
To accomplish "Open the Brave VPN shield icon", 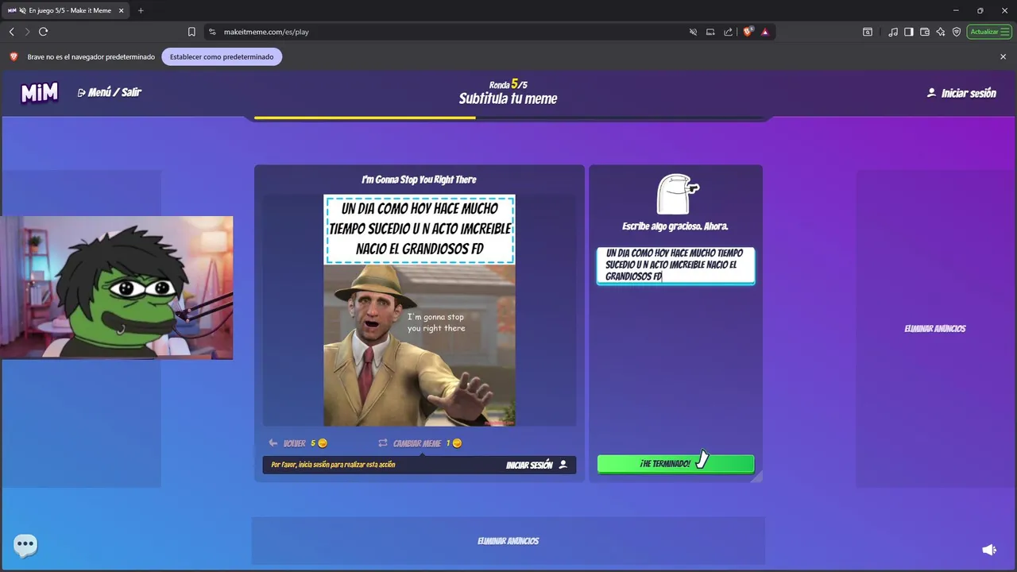I will point(957,32).
